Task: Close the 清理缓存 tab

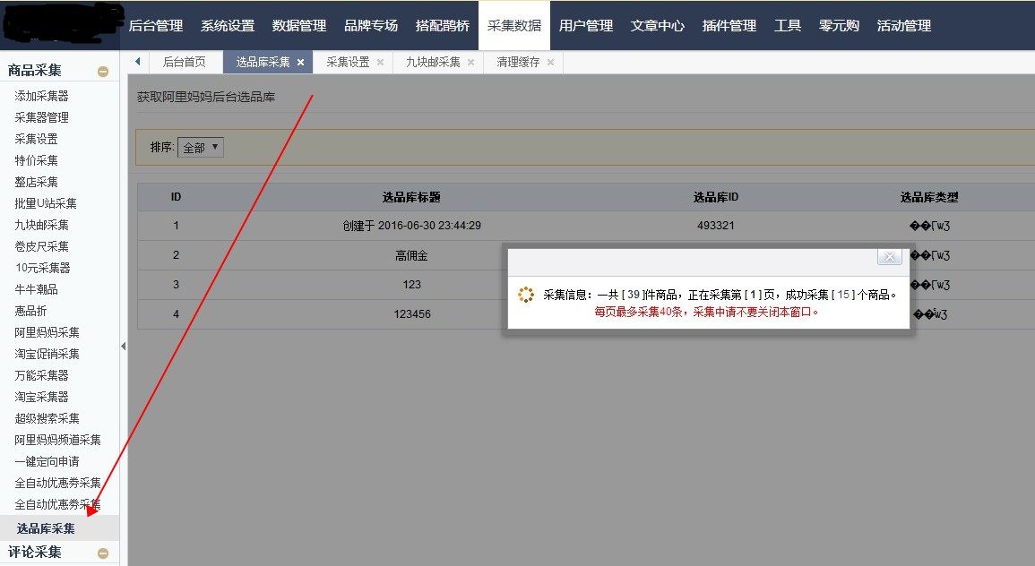Action: (550, 62)
